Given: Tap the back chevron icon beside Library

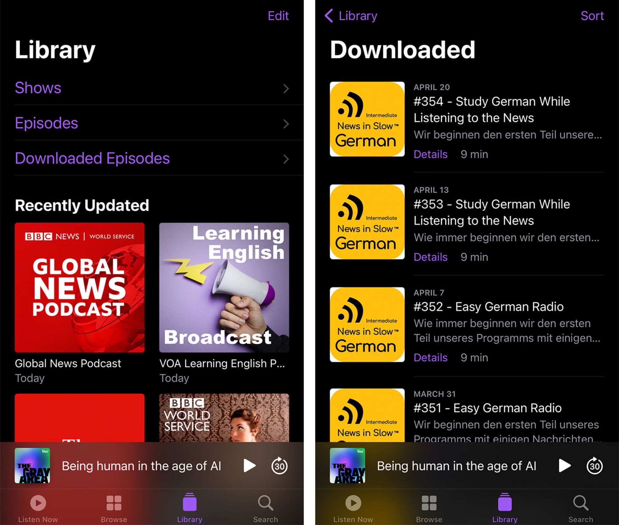Looking at the screenshot, I should [329, 16].
